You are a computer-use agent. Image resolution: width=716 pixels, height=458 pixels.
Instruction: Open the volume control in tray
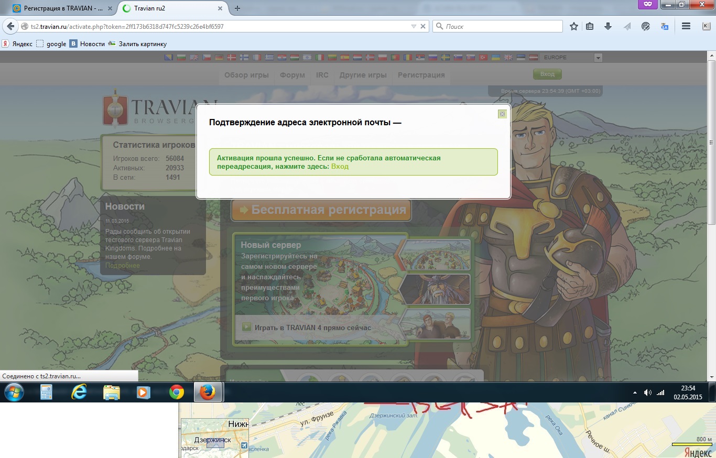click(648, 392)
